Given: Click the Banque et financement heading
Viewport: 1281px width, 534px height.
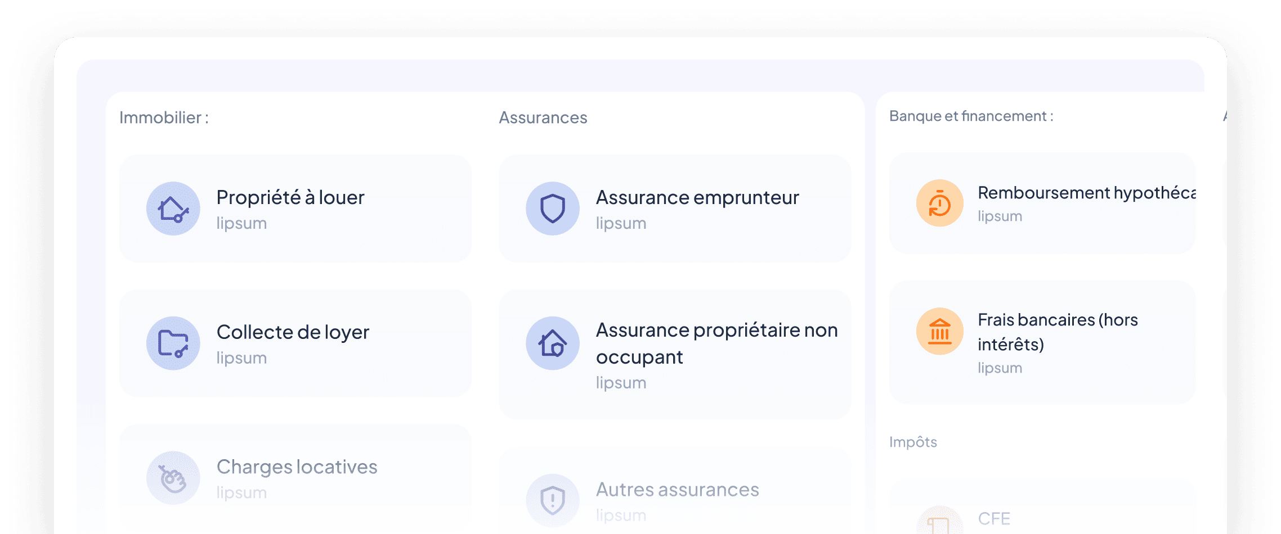Looking at the screenshot, I should tap(971, 116).
